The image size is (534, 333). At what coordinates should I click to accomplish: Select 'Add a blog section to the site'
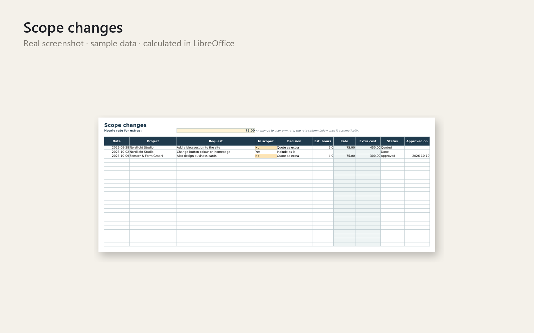pyautogui.click(x=216, y=148)
